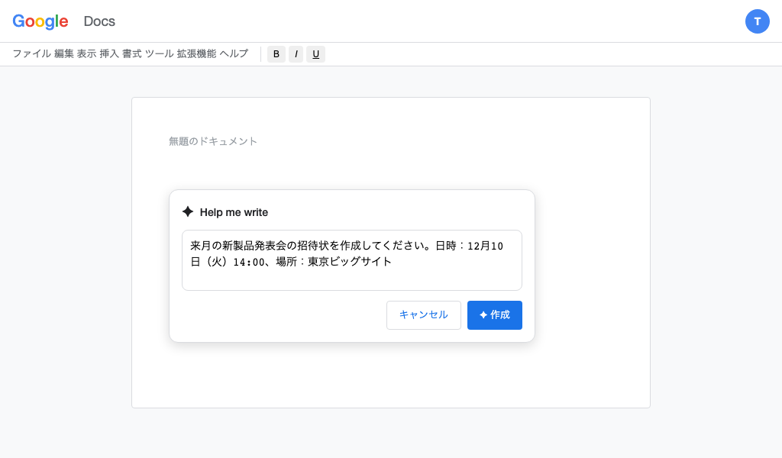Select the 無題のドキュメント title

point(213,140)
